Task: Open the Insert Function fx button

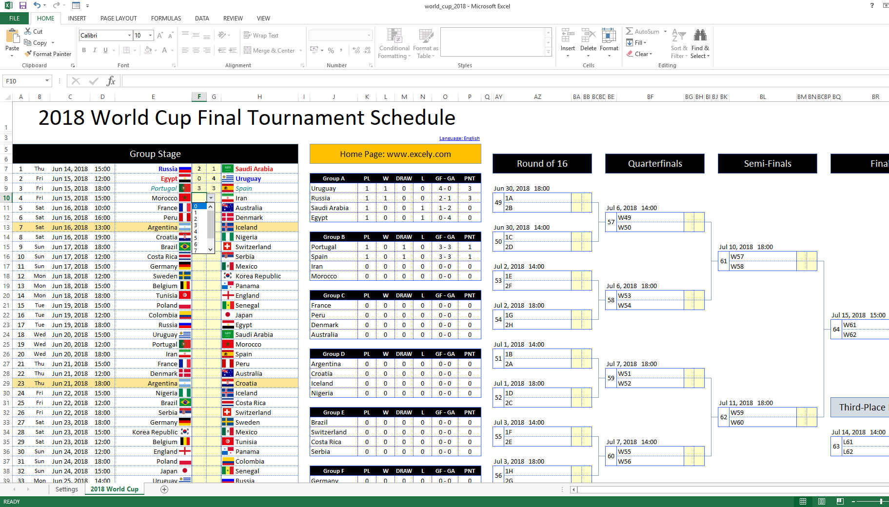Action: [x=111, y=81]
